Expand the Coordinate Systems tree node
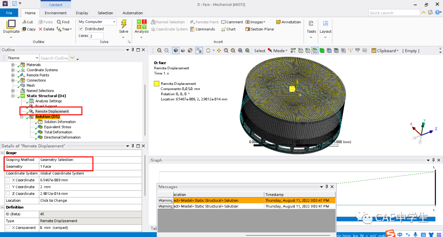 [13, 70]
